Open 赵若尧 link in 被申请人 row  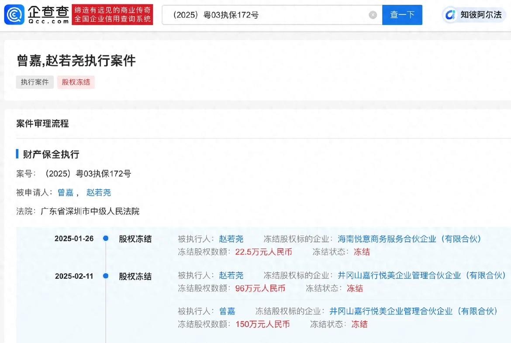99,192
